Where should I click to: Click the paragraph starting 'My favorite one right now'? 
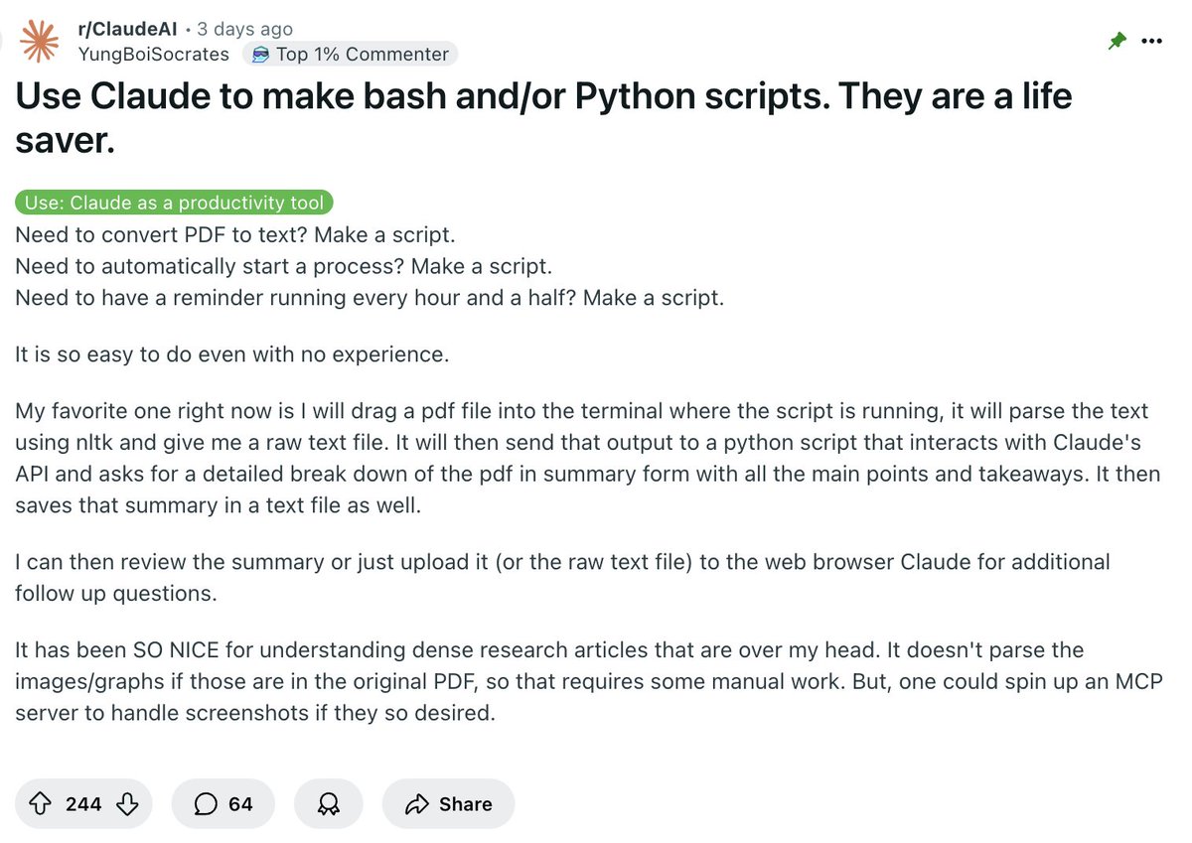coord(586,457)
